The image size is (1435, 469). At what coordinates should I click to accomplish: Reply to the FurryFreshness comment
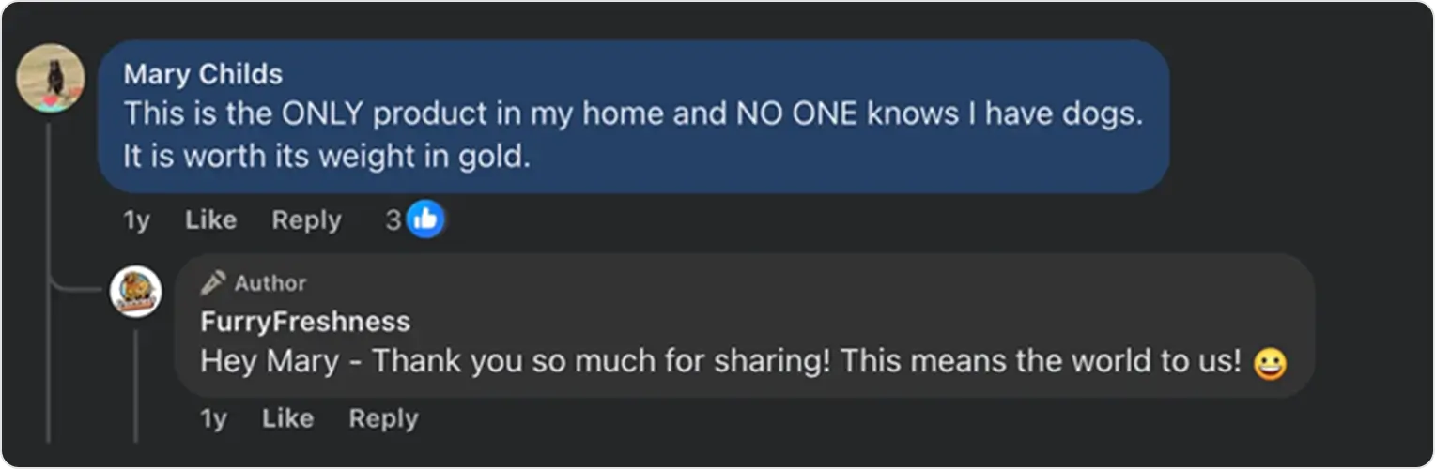click(383, 418)
